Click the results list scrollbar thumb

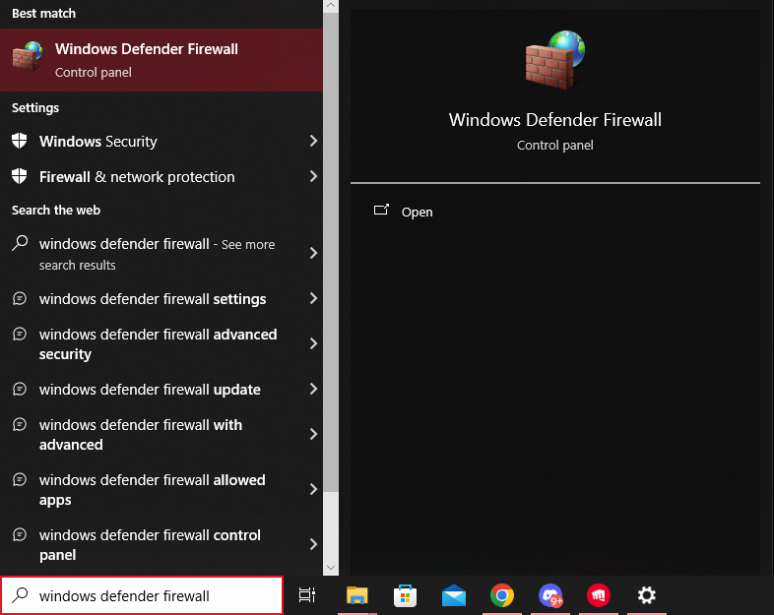(331, 252)
